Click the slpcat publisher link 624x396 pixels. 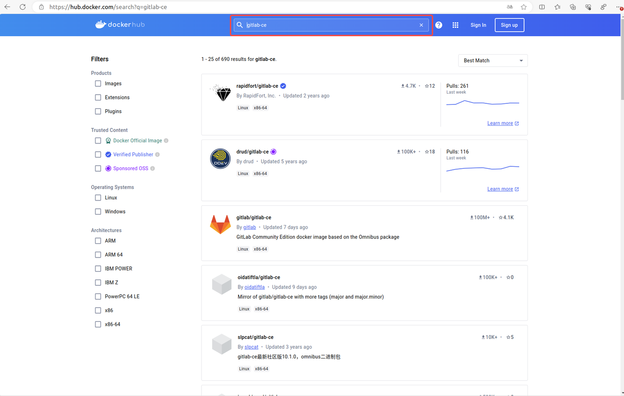pyautogui.click(x=252, y=347)
